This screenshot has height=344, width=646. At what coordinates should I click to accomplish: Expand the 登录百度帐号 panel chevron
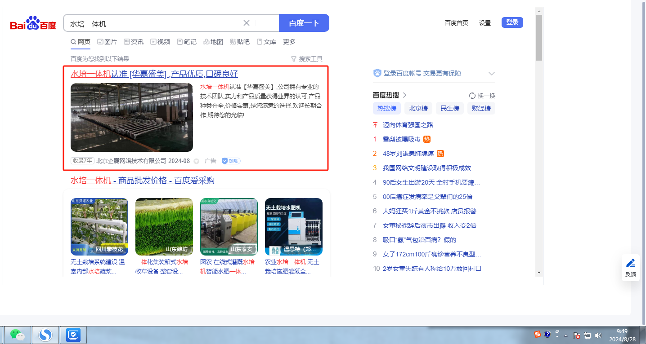[x=492, y=73]
